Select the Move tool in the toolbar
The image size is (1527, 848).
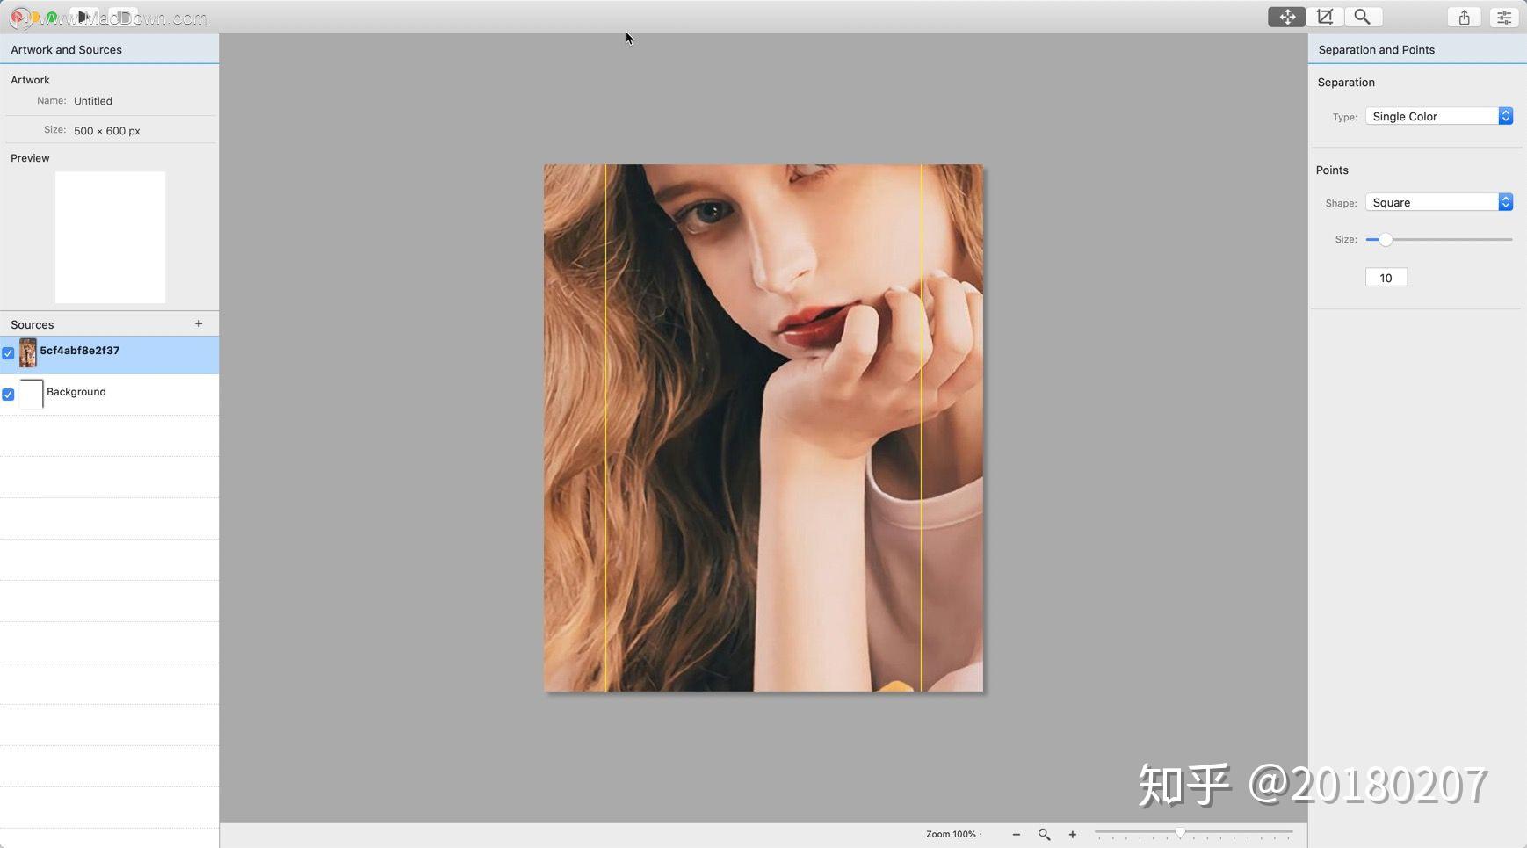pyautogui.click(x=1286, y=17)
